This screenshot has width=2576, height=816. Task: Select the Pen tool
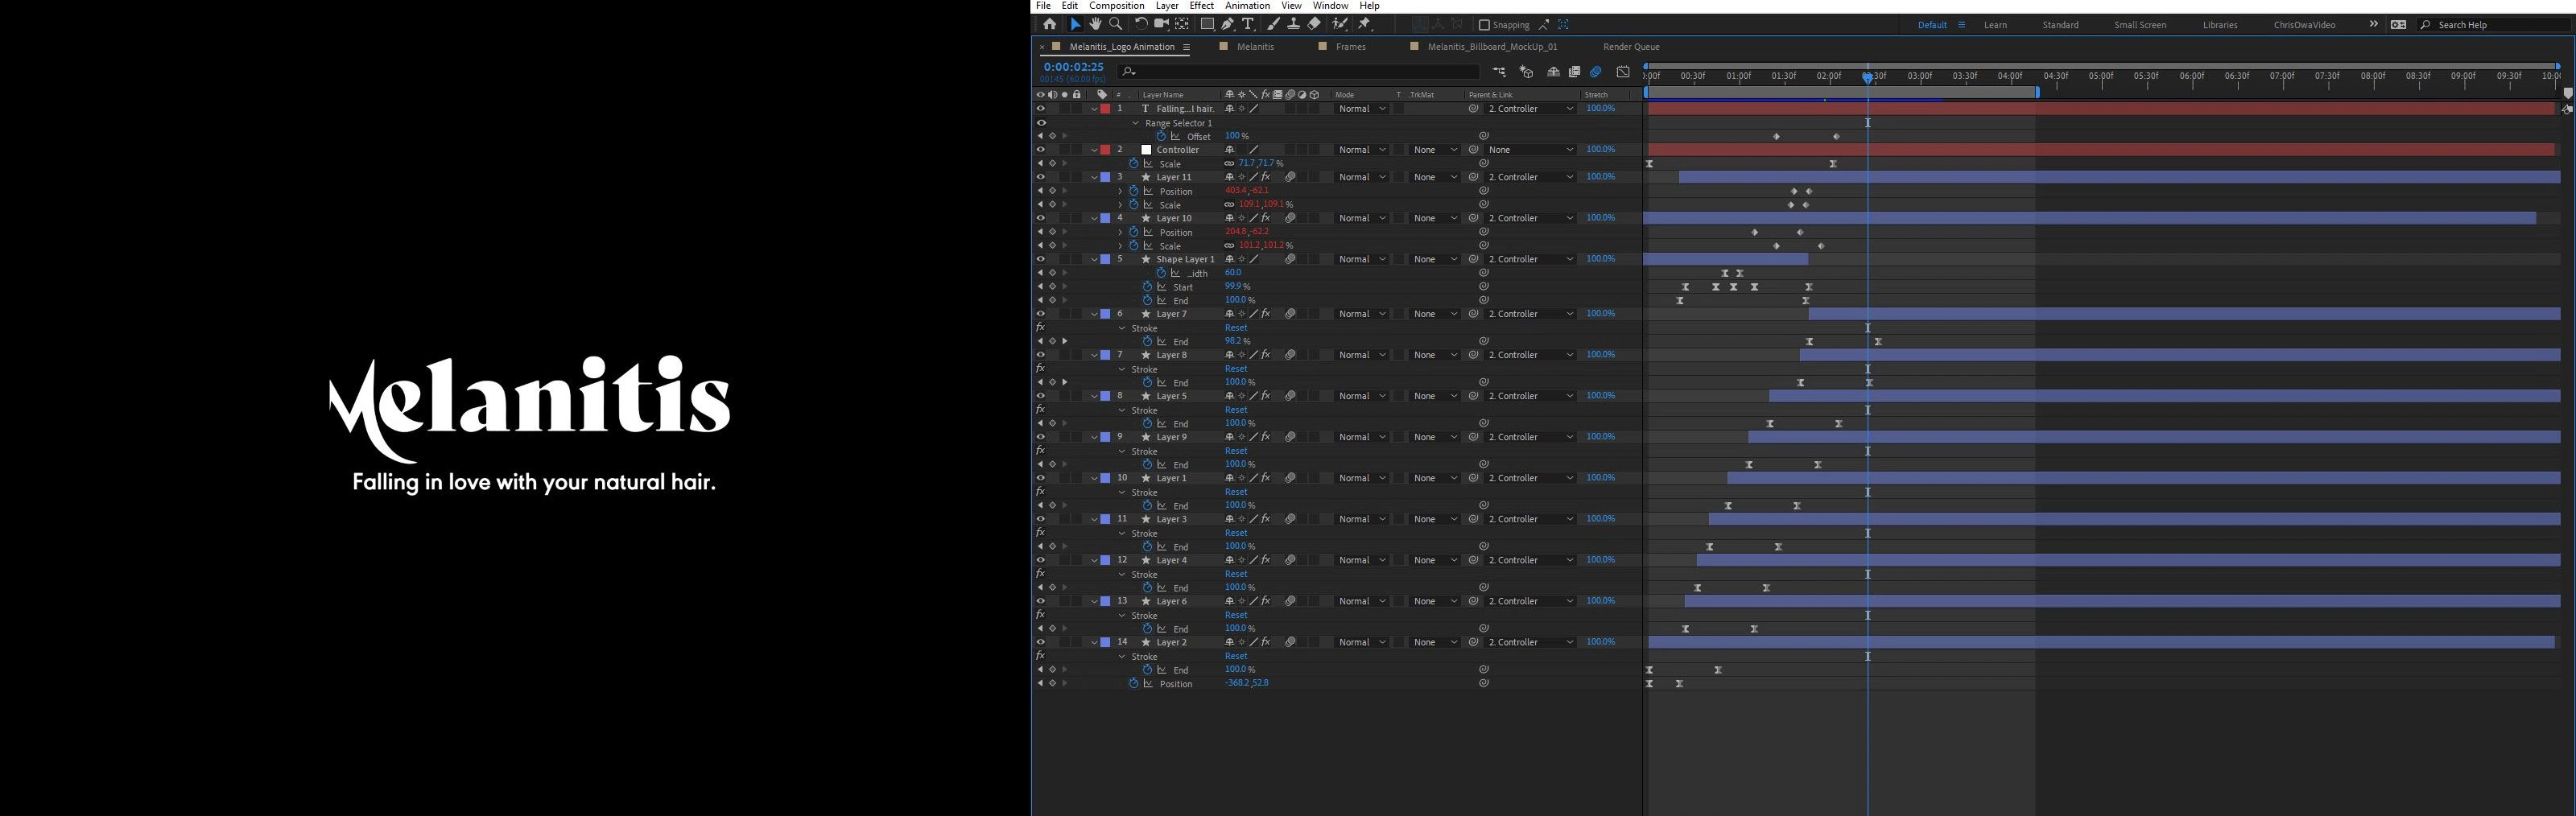tap(1228, 24)
